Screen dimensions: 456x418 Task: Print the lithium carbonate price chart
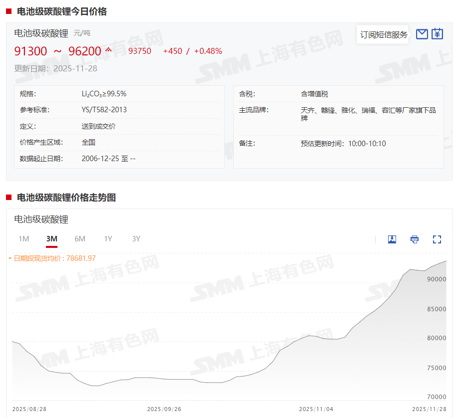point(415,239)
